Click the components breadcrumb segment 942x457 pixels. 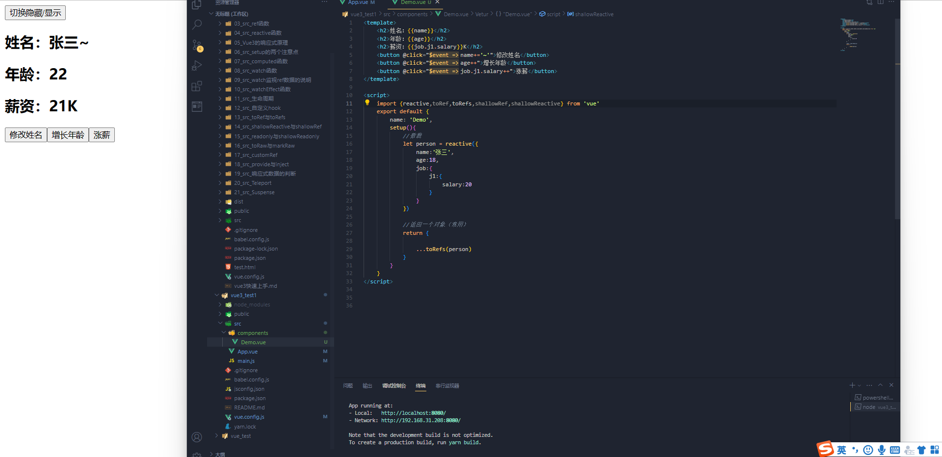412,14
